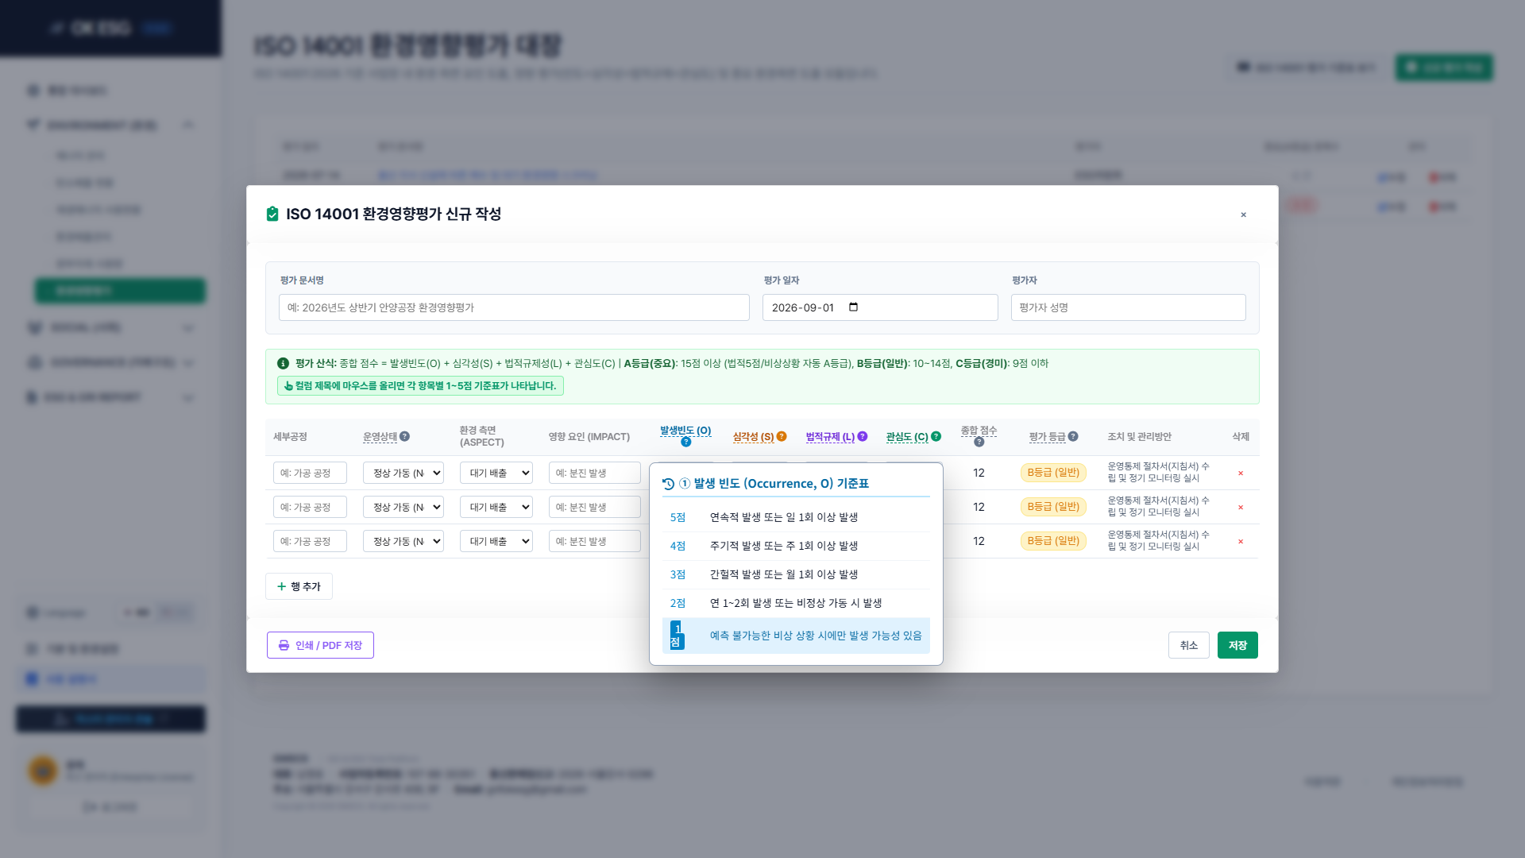The width and height of the screenshot is (1525, 858).
Task: Open 대기 배출 aspect dropdown in third row
Action: pos(496,541)
